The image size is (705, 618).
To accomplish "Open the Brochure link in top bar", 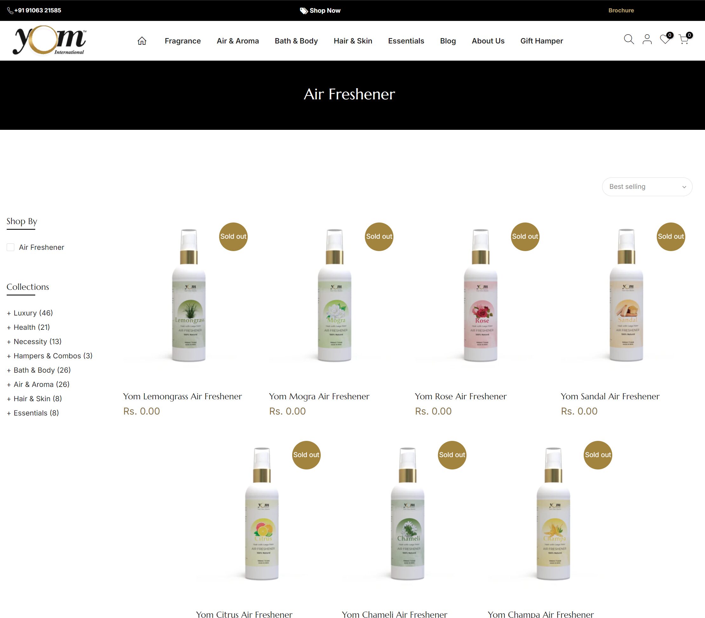I will coord(621,10).
